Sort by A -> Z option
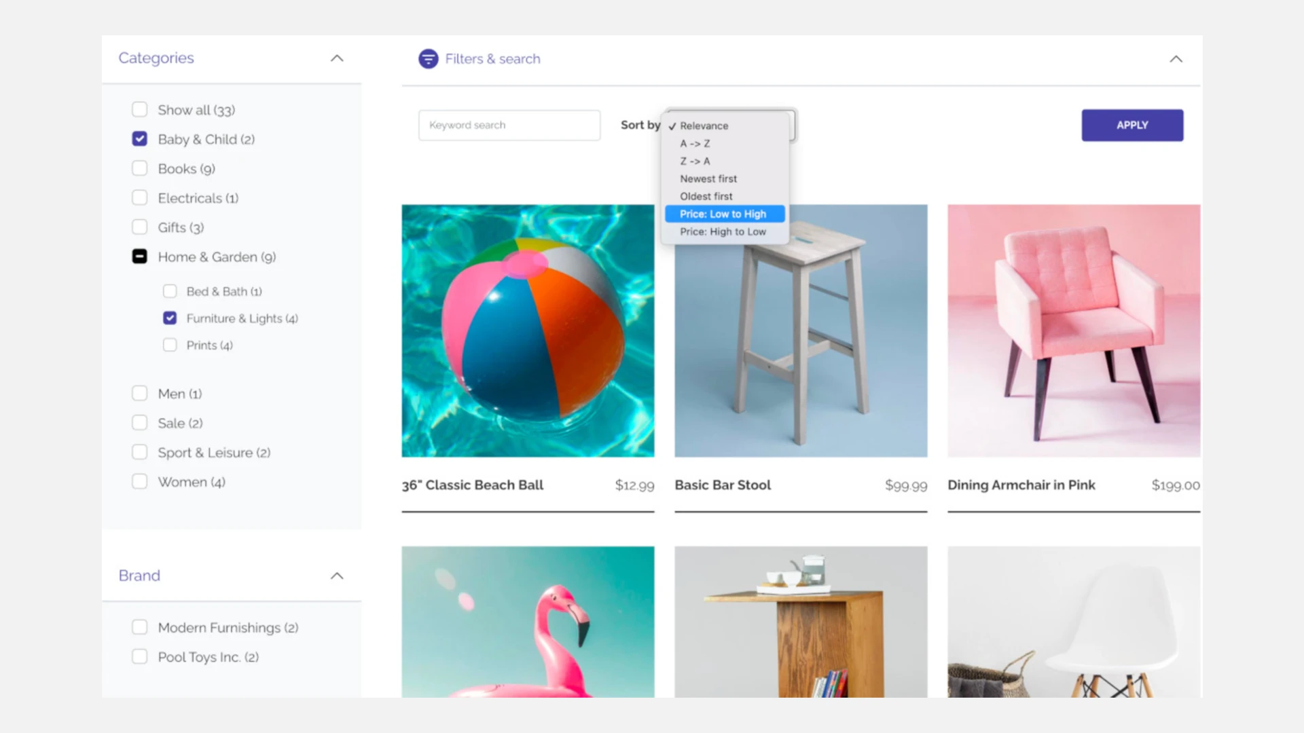The image size is (1304, 733). (725, 143)
